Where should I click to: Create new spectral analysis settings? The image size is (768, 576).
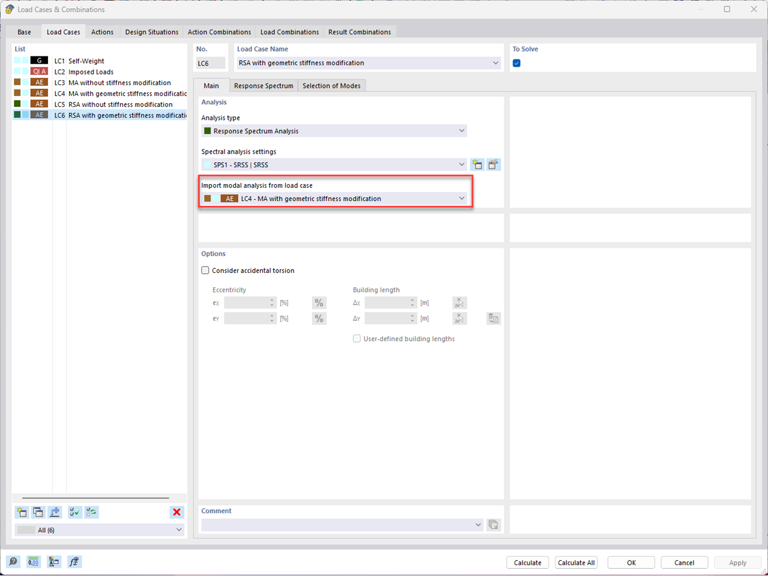[x=477, y=164]
